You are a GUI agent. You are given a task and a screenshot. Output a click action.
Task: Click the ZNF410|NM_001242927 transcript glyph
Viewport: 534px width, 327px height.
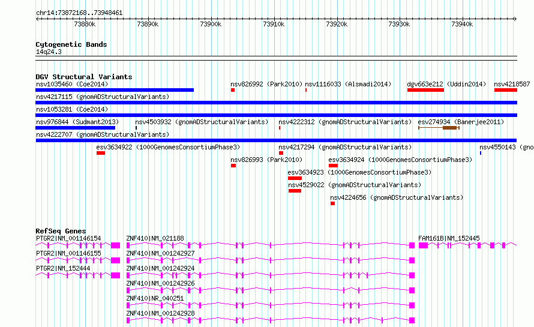[271, 260]
